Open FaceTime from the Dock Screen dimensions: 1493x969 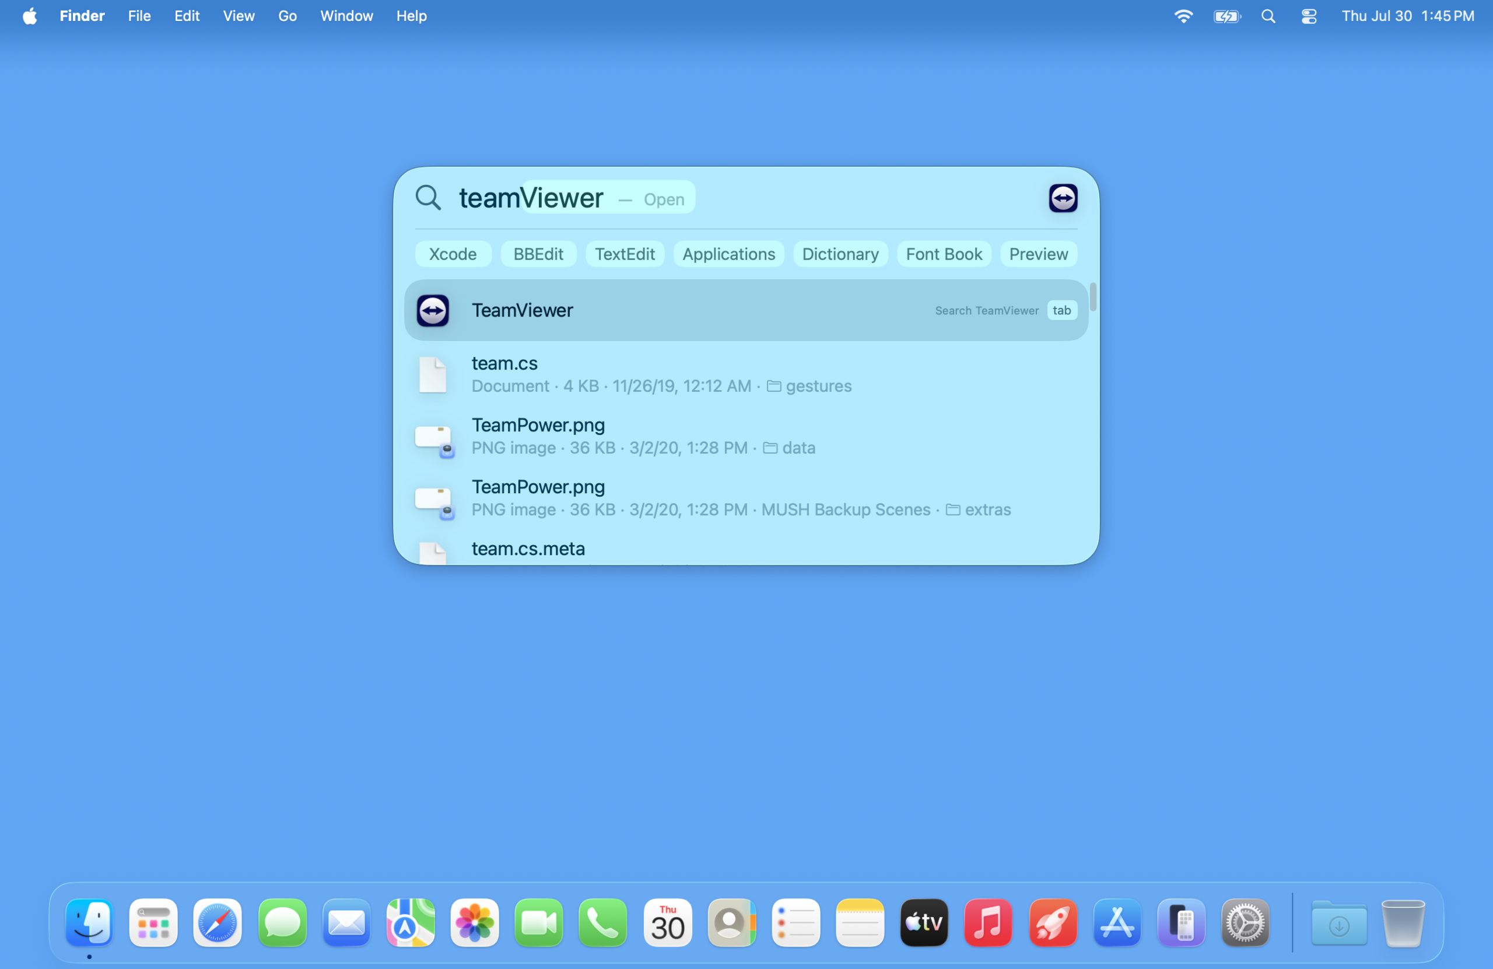(539, 922)
